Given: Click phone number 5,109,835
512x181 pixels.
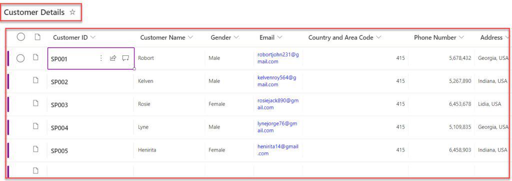Looking at the screenshot, I should (460, 127).
